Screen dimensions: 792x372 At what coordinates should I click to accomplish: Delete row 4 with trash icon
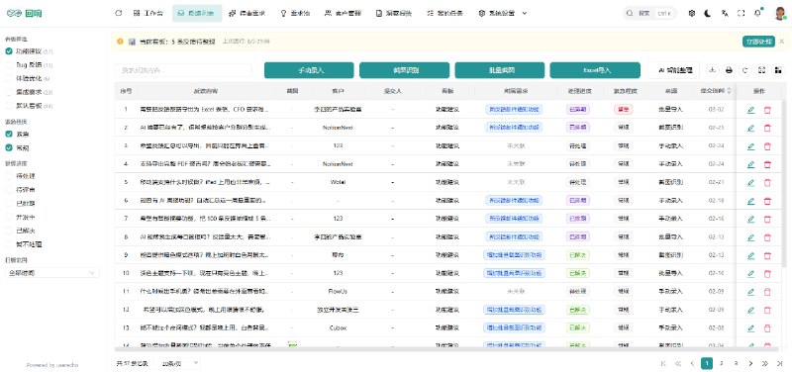coord(767,164)
